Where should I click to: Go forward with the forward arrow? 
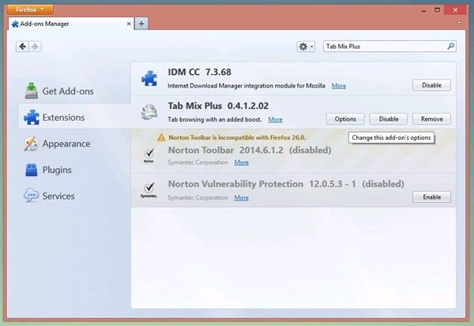(x=35, y=47)
